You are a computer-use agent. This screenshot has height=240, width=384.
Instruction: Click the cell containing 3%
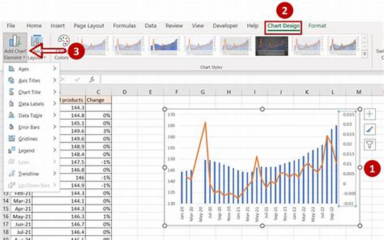98,131
